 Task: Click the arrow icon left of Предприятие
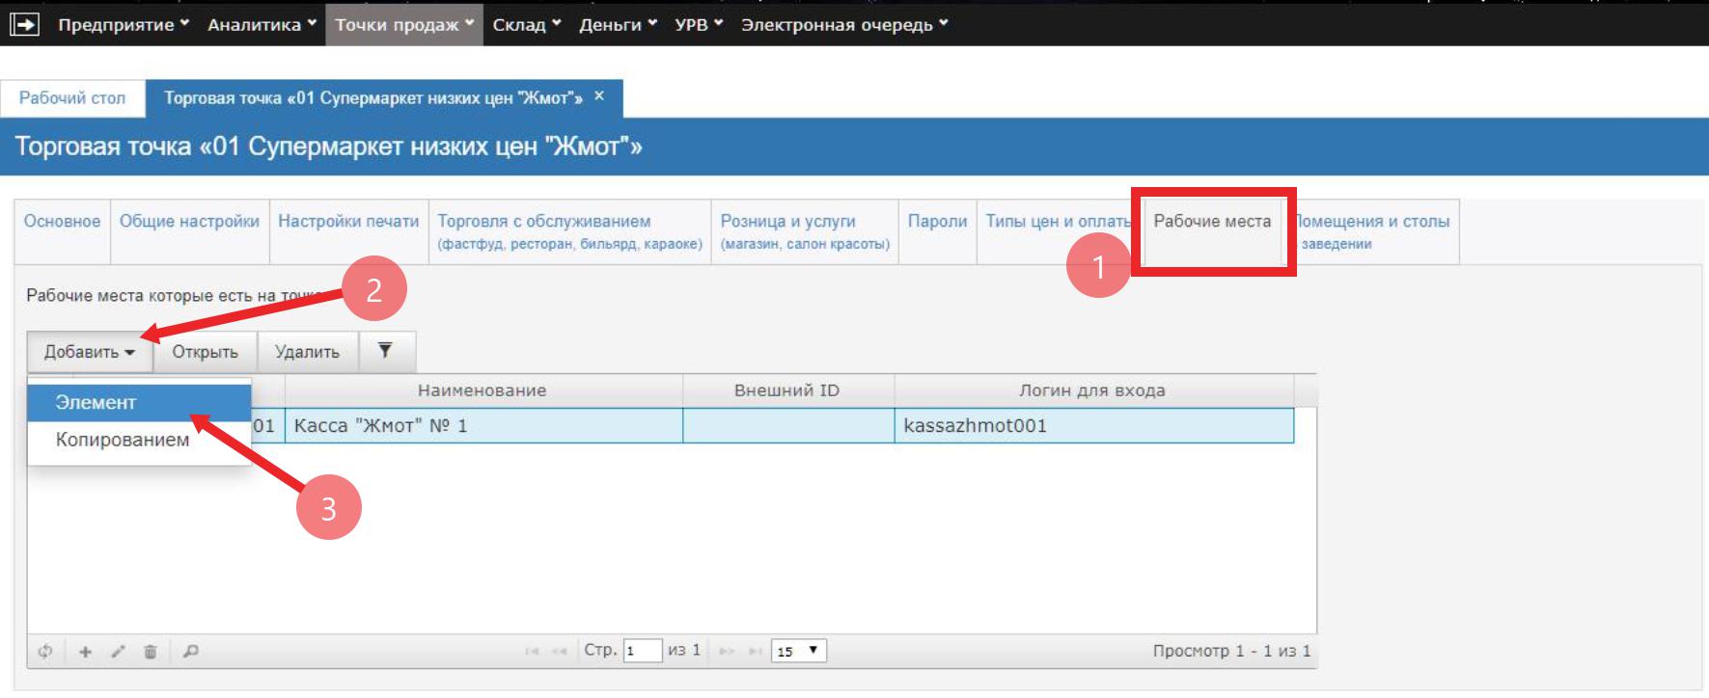point(24,24)
